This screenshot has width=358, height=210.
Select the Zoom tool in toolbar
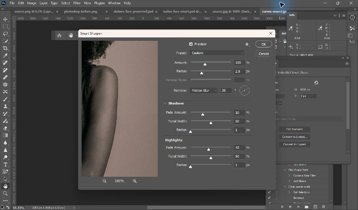(x=5, y=194)
